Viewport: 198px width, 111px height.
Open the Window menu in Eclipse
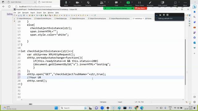(x=51, y=13)
